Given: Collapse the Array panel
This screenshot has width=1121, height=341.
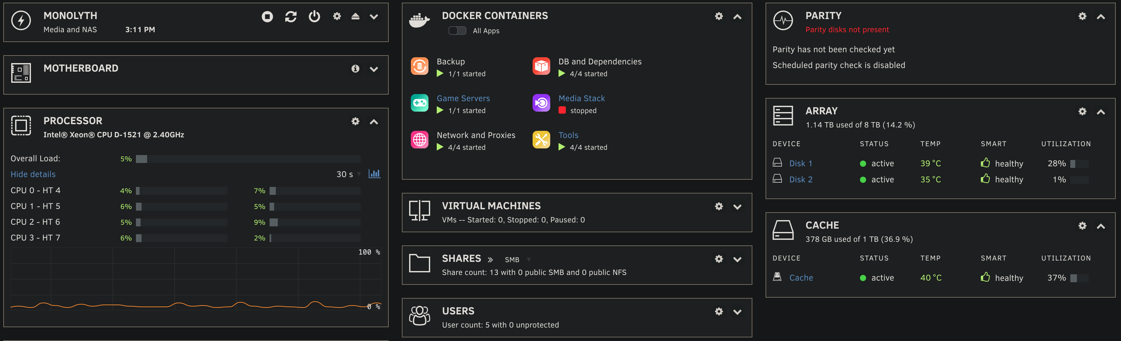Looking at the screenshot, I should [1102, 112].
